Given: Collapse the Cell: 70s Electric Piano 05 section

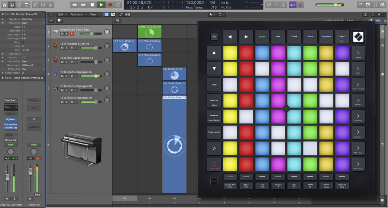Looking at the screenshot, I should click(x=2, y=14).
